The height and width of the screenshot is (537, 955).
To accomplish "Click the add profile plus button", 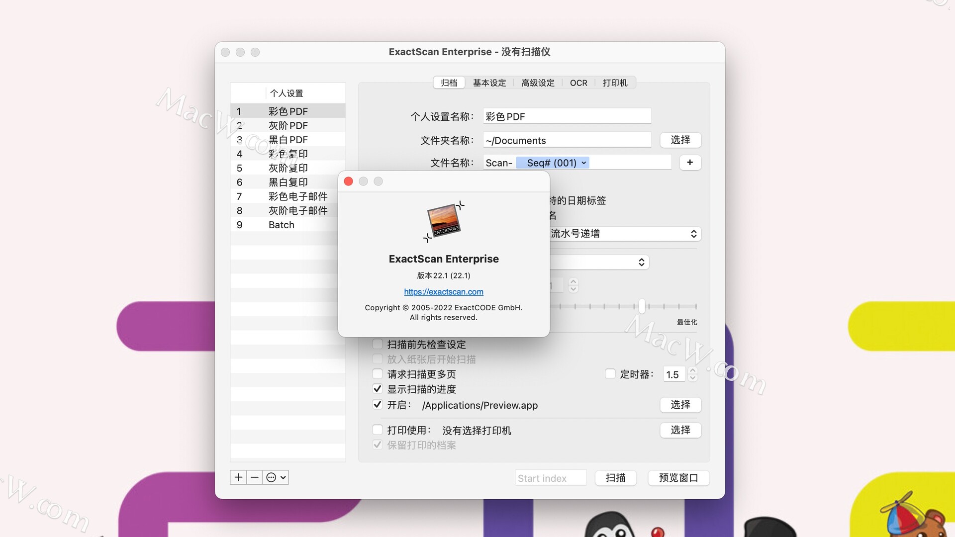I will [x=238, y=477].
